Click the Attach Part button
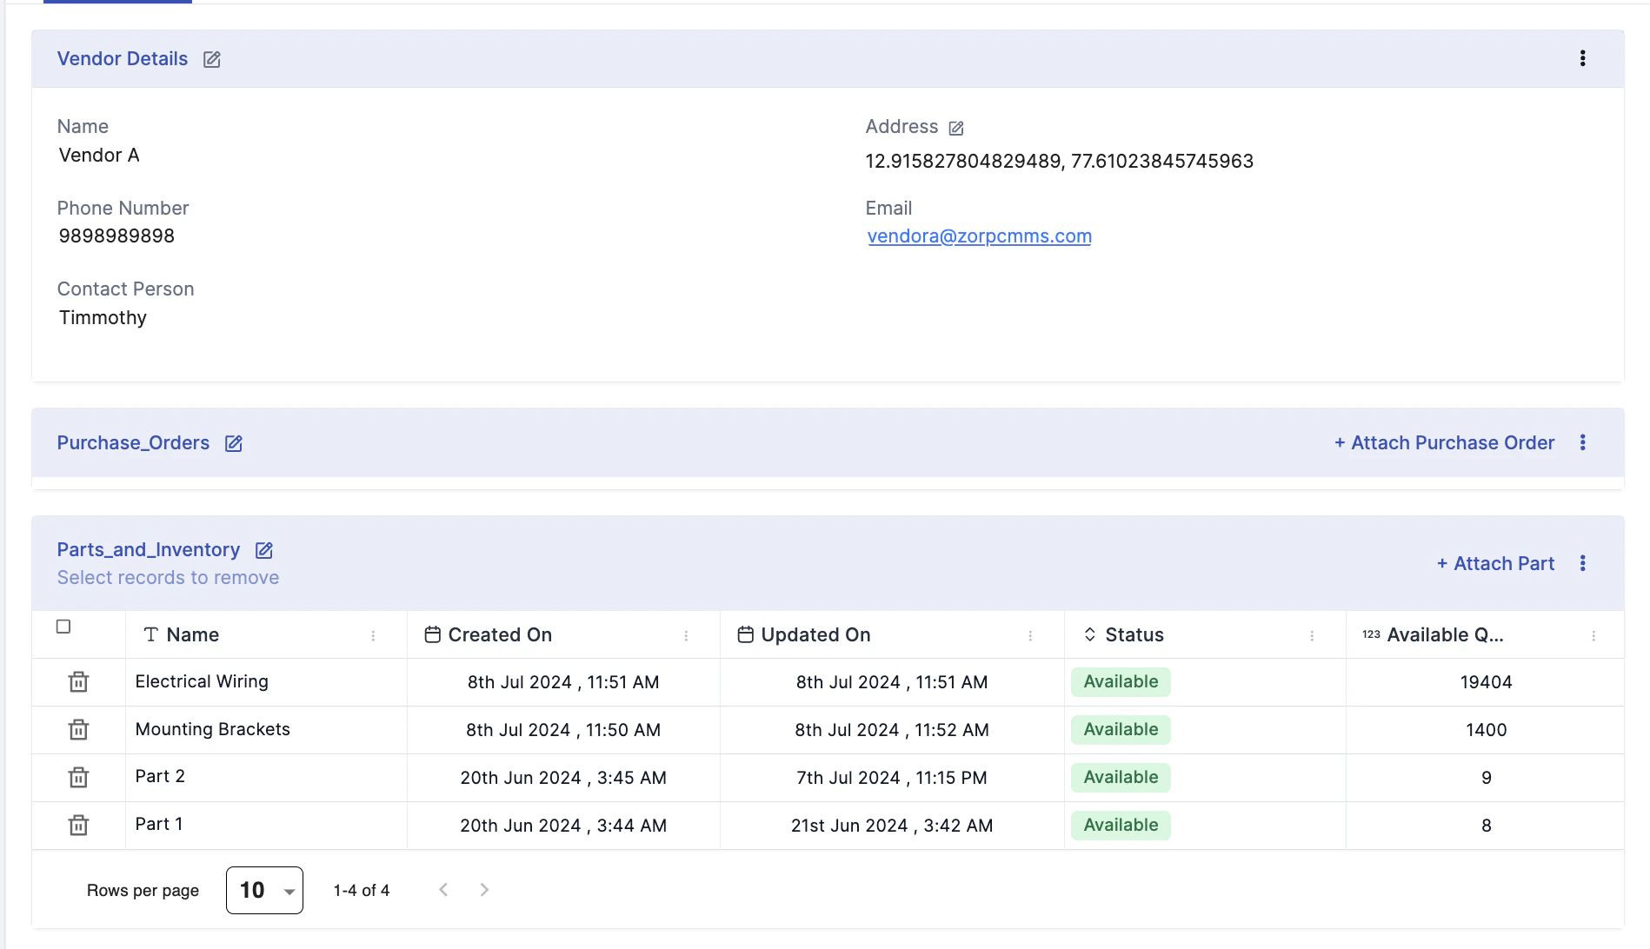 point(1495,564)
